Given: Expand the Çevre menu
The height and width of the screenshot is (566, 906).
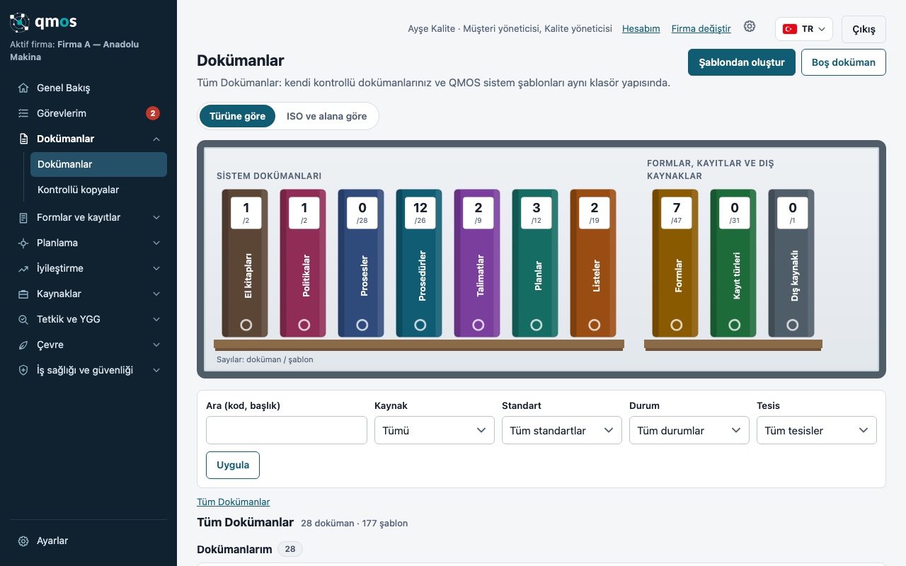Looking at the screenshot, I should tap(156, 345).
